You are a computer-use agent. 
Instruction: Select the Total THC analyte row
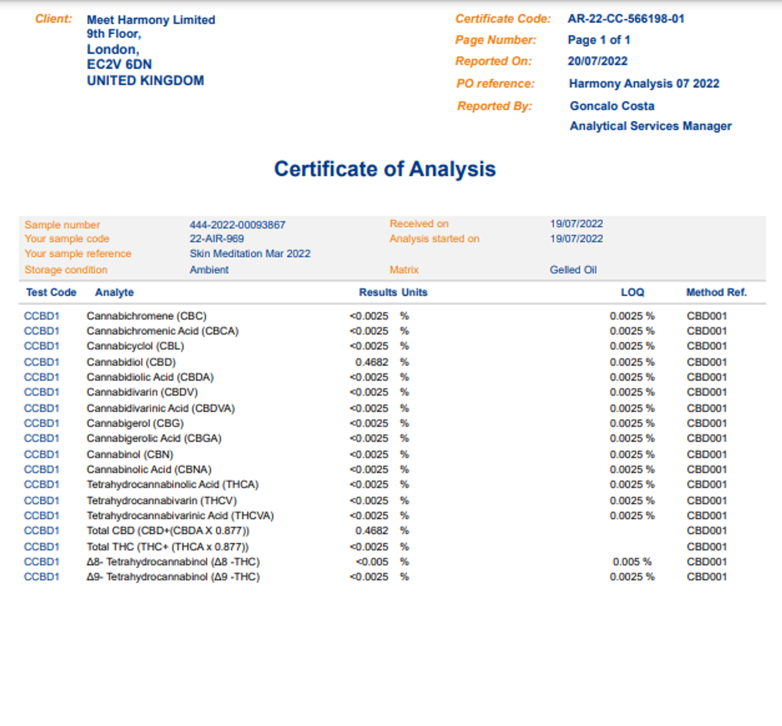pos(167,547)
